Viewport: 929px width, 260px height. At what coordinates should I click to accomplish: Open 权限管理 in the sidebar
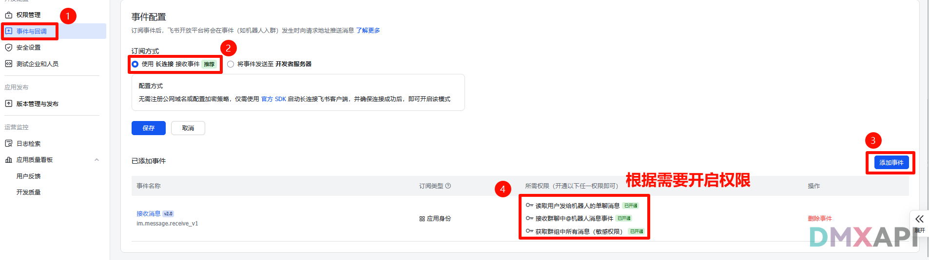point(28,15)
